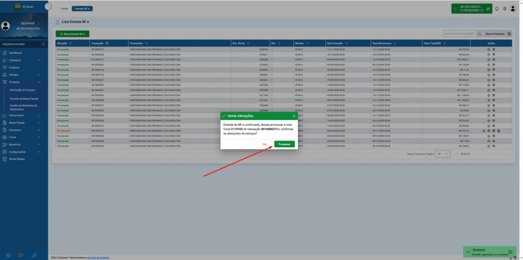View first row details with eye icon
The width and height of the screenshot is (523, 260).
pyautogui.click(x=494, y=49)
